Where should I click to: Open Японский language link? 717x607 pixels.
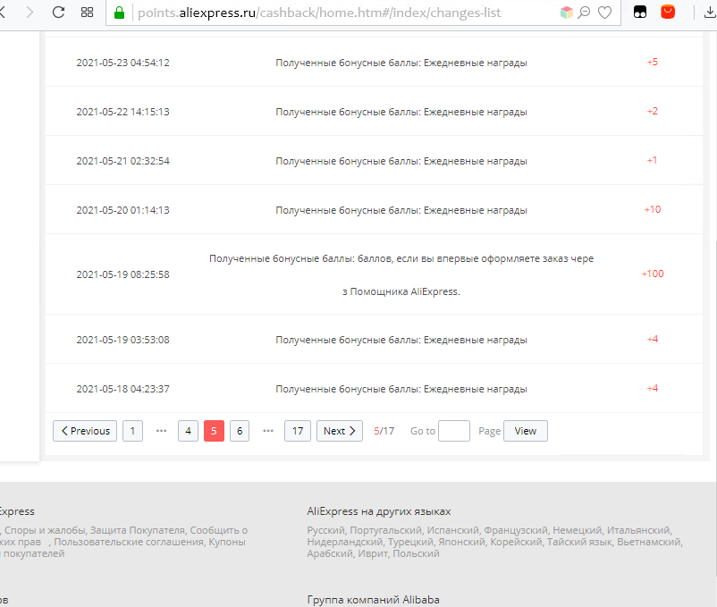tap(462, 542)
